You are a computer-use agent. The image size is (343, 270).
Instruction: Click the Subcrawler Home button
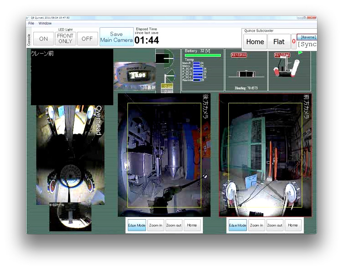[255, 41]
